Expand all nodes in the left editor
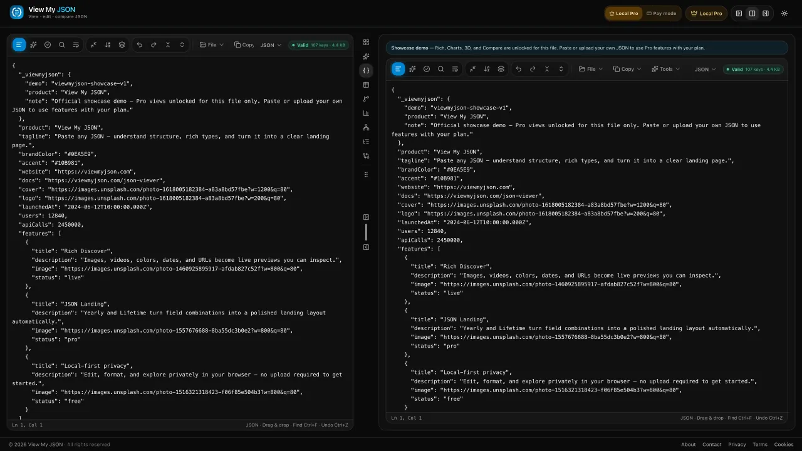This screenshot has height=451, width=802. pos(182,44)
